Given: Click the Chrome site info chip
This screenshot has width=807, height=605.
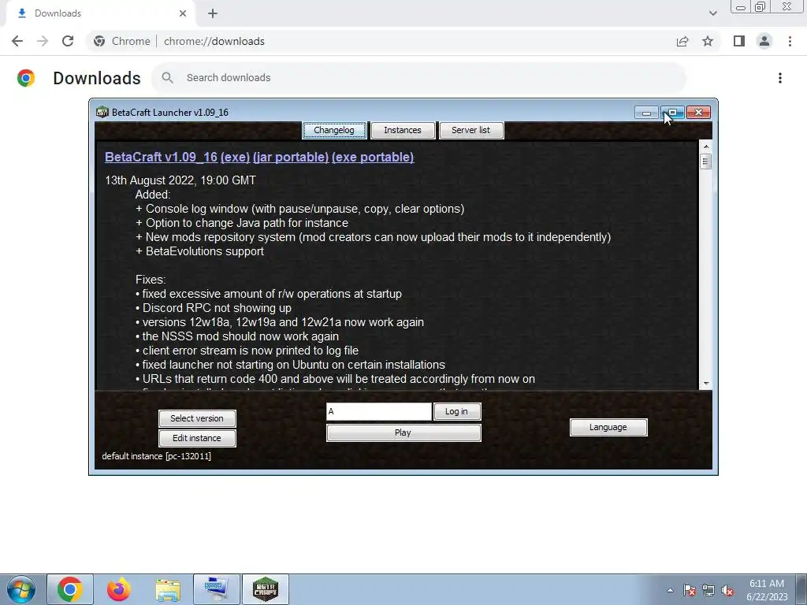Looking at the screenshot, I should 121,41.
